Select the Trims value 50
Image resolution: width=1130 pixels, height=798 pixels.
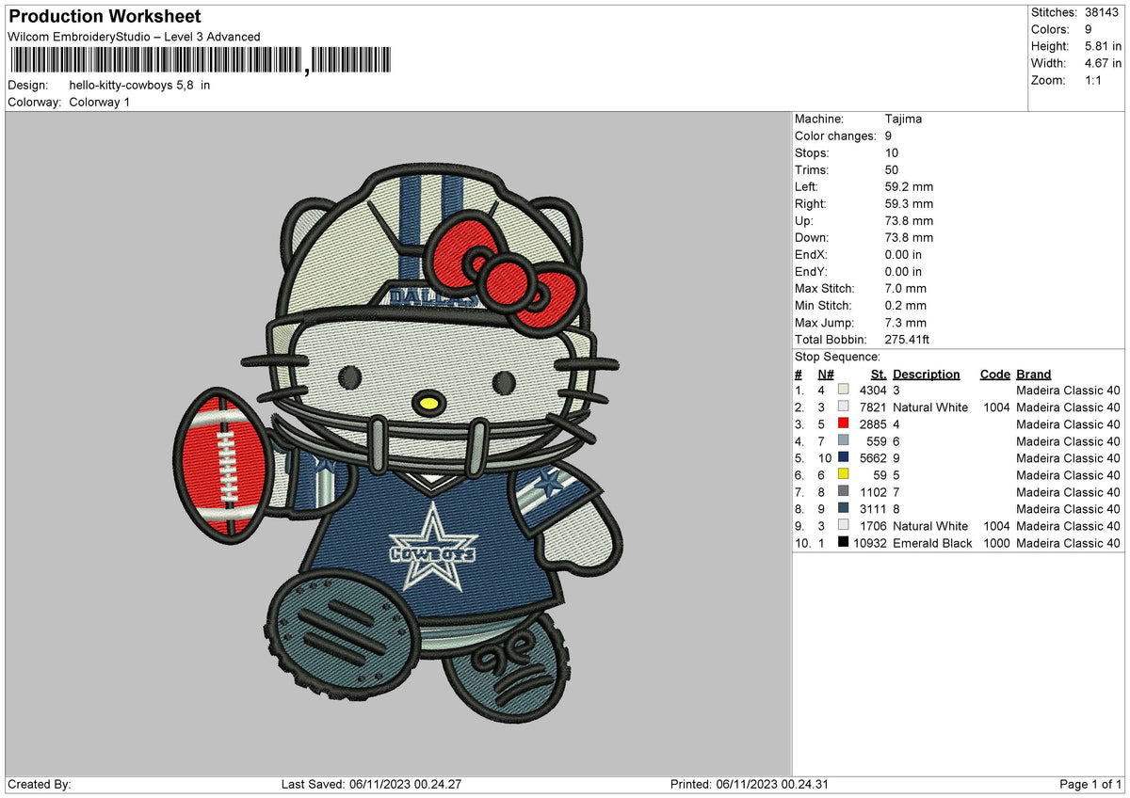point(892,170)
